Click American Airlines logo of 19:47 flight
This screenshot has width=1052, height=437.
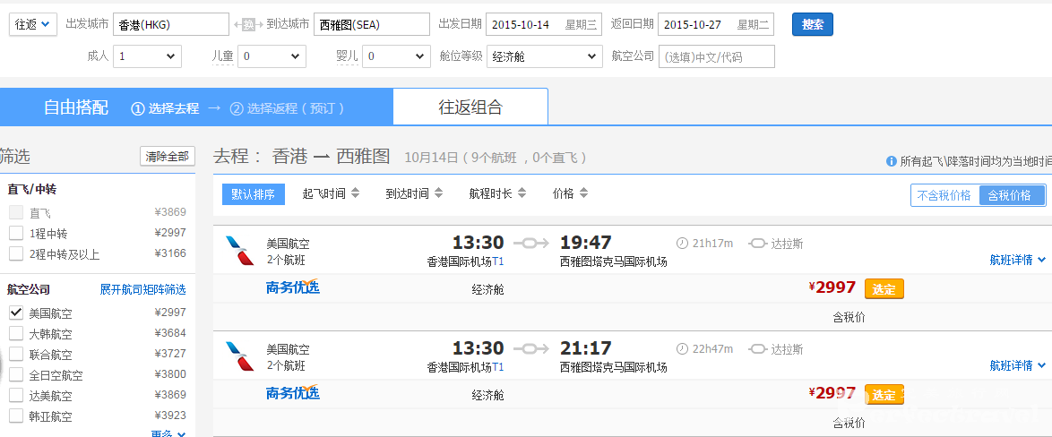pos(240,251)
